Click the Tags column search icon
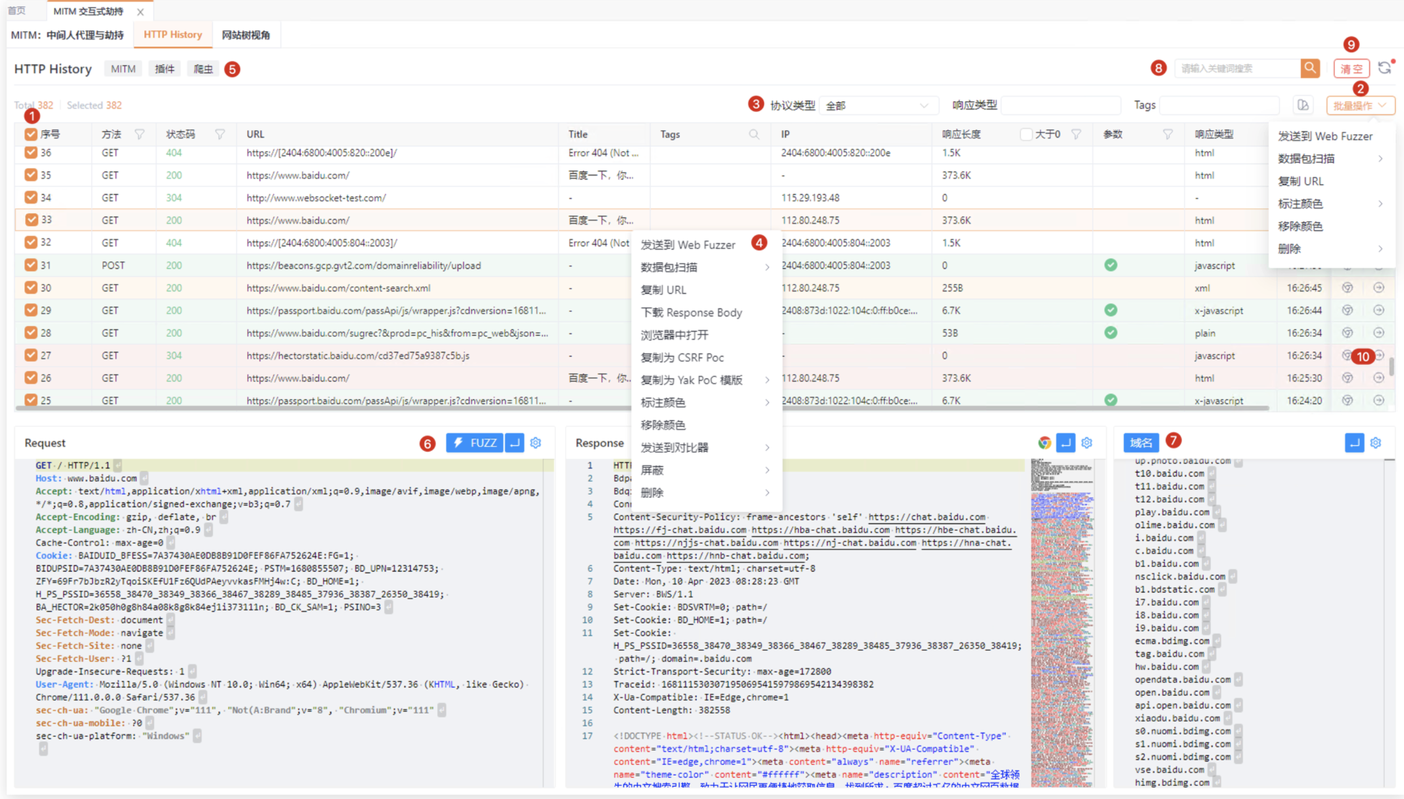 click(754, 135)
